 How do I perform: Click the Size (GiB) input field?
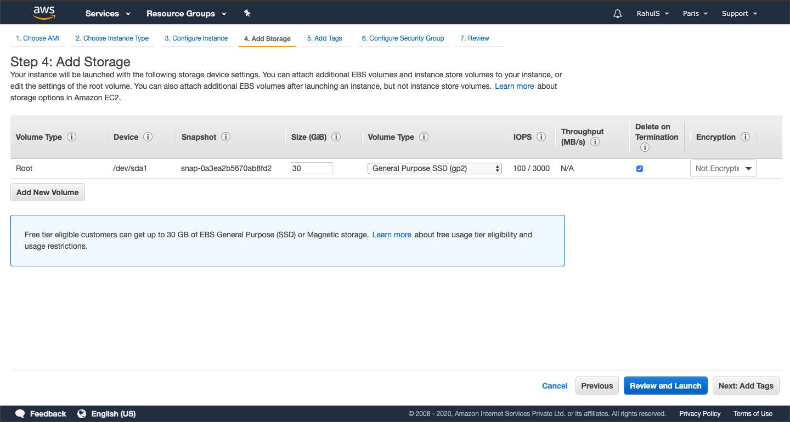click(x=311, y=168)
